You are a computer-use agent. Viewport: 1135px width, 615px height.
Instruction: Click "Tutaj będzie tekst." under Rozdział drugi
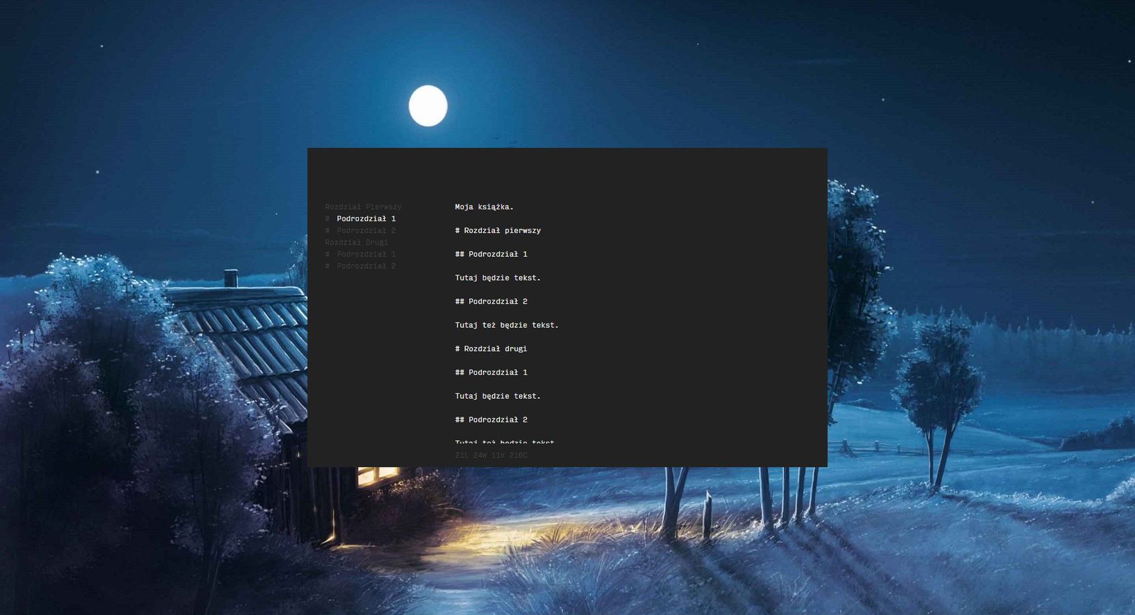click(498, 397)
